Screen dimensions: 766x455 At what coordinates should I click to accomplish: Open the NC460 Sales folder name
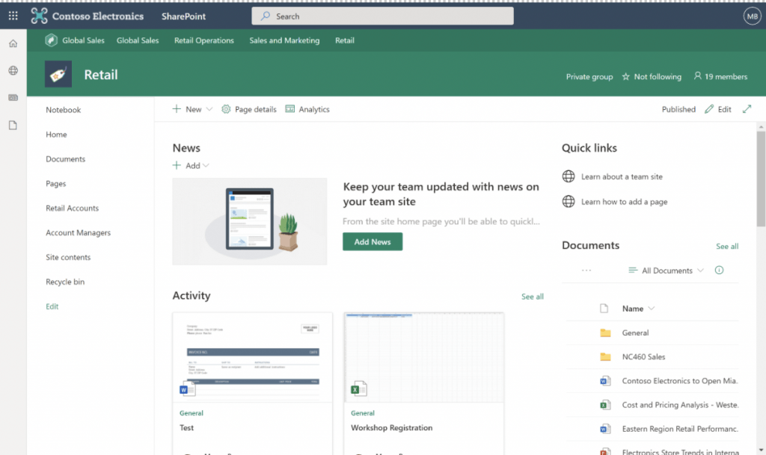point(643,356)
